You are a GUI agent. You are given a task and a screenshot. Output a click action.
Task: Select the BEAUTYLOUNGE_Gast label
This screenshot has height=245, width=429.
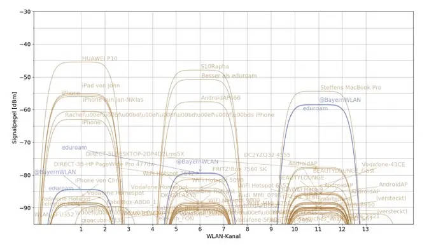[343, 171]
